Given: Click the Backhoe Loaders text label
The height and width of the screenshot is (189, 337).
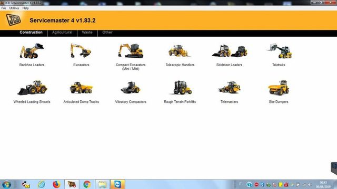Looking at the screenshot, I should [32, 65].
